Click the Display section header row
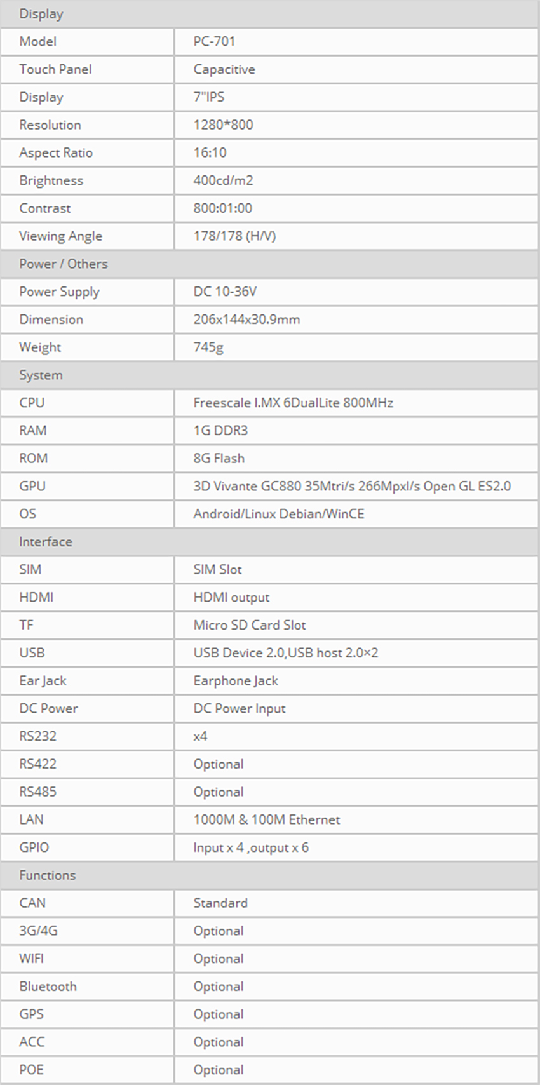 (x=41, y=14)
